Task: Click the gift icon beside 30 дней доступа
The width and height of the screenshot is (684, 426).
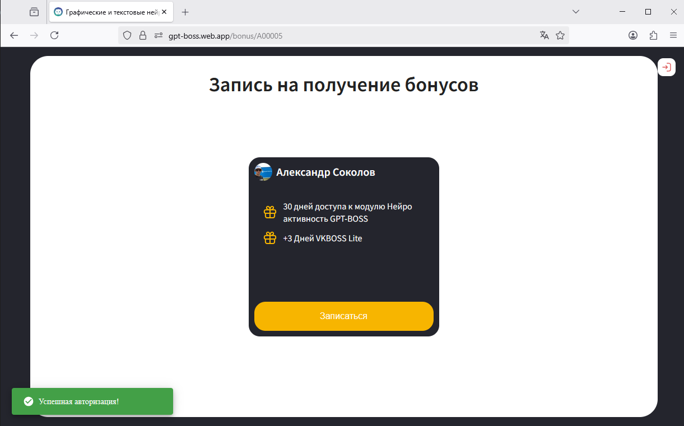Action: tap(270, 212)
